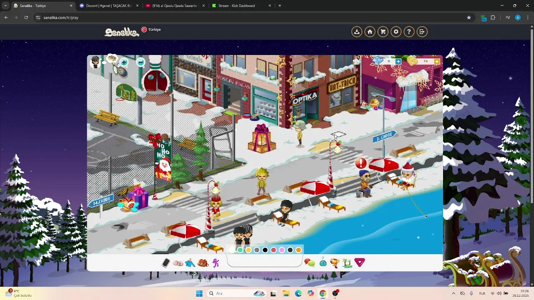Viewport: 534px width, 300px height.
Task: Open the blue clothes wardrobe icon
Action: pyautogui.click(x=190, y=263)
